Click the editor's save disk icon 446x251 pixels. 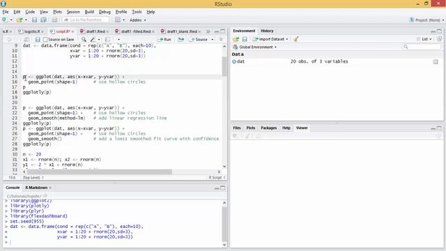pos(38,40)
